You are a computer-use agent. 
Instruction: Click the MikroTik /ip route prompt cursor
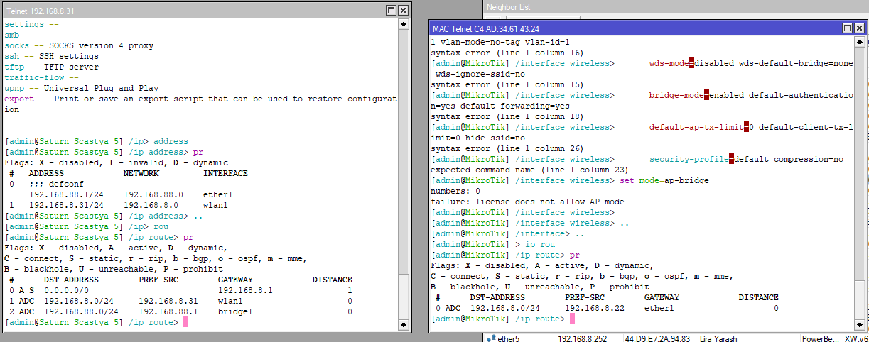click(573, 319)
